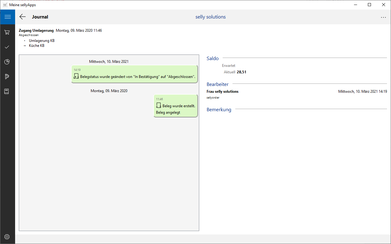Click the Saldo section header
Viewport: 391px width, 244px height.
[212, 59]
